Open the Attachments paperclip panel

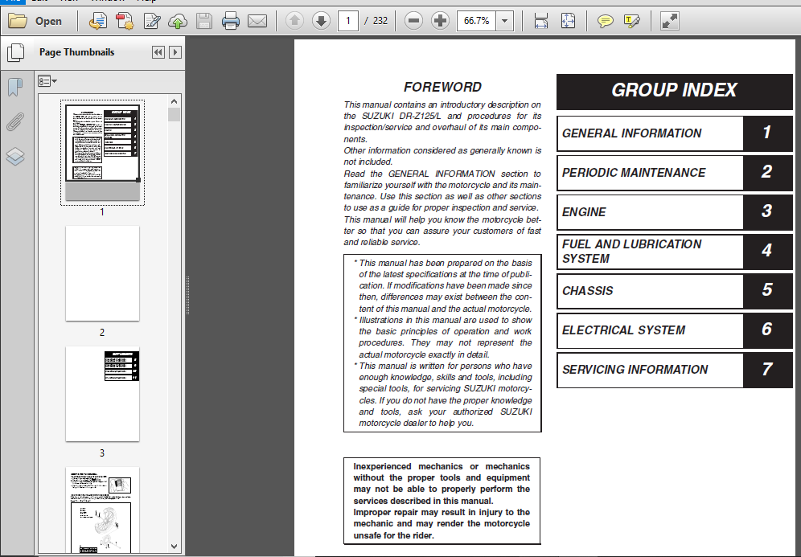pos(15,122)
